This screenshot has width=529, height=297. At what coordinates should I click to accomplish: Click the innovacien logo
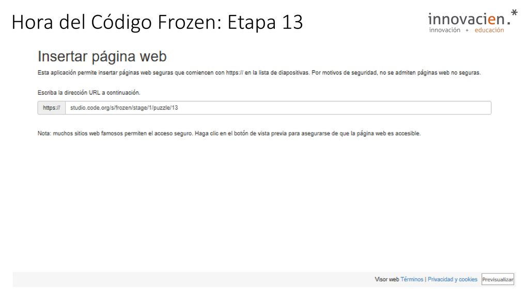[x=472, y=21]
